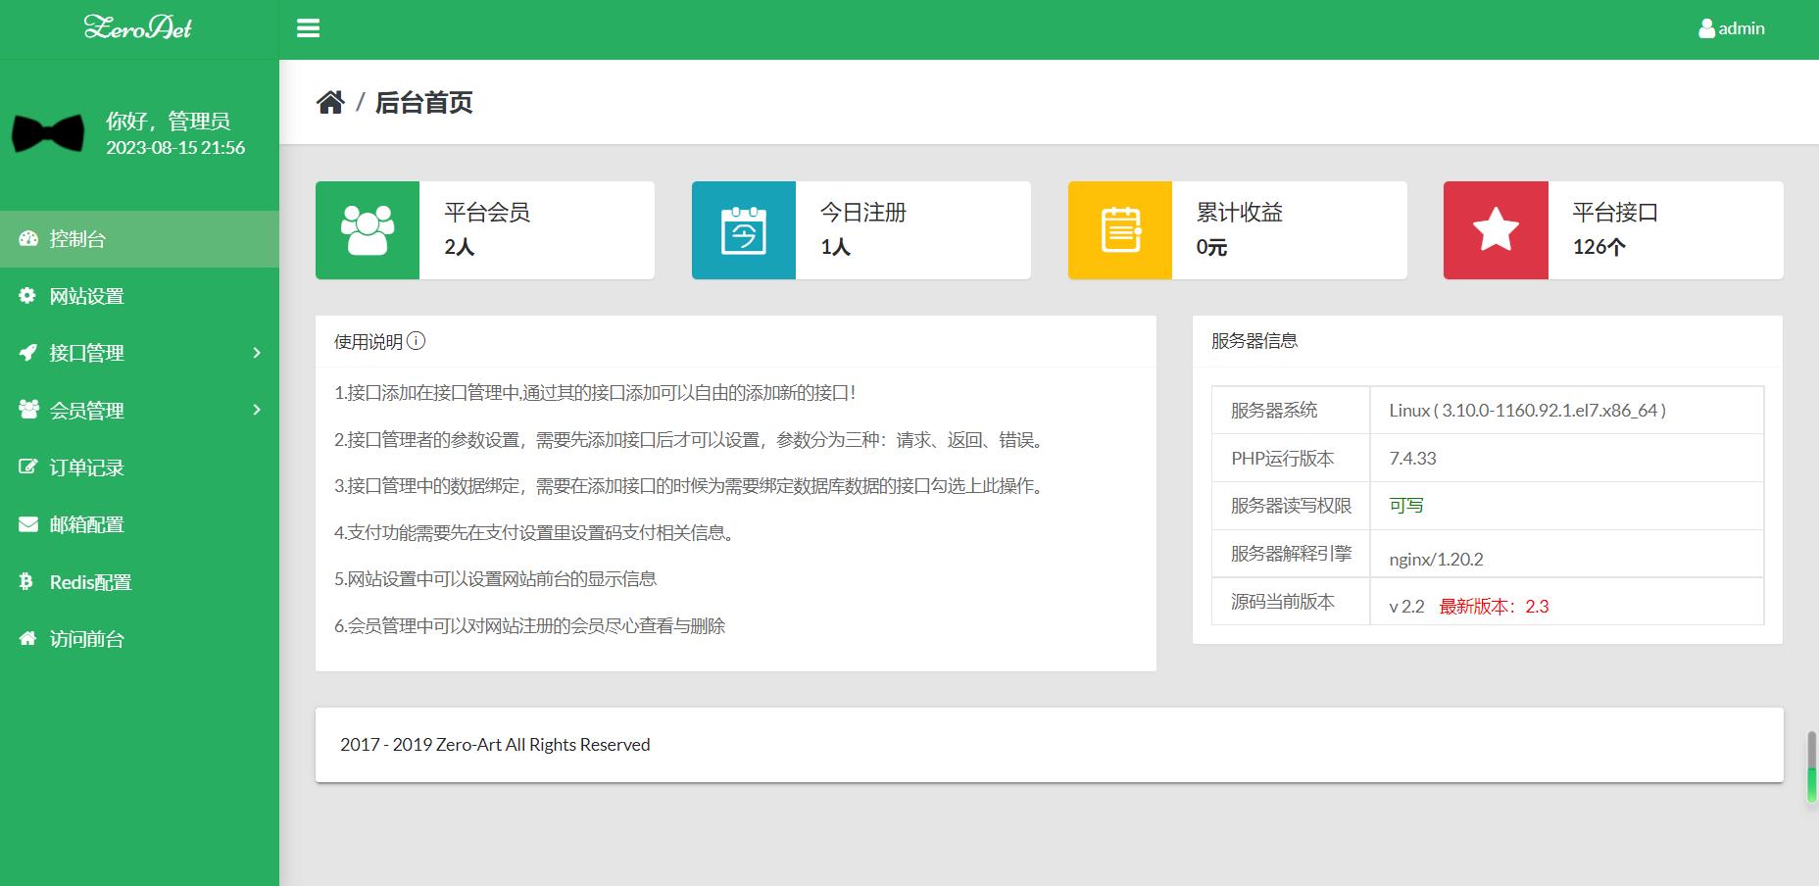Toggle the hamburger sidebar menu icon

(x=308, y=28)
